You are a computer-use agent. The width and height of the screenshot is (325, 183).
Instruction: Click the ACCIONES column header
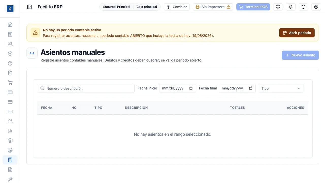[296, 108]
